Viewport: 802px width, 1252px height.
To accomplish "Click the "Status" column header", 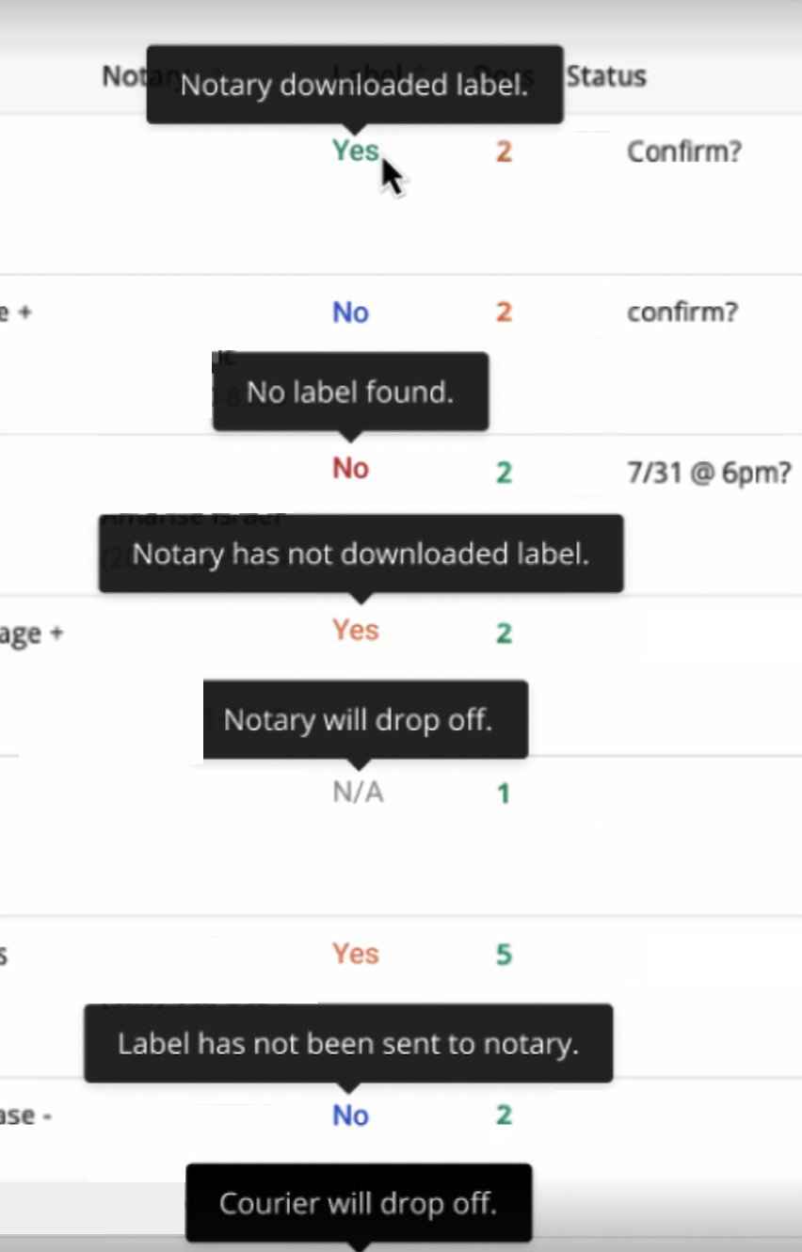I will pos(606,76).
